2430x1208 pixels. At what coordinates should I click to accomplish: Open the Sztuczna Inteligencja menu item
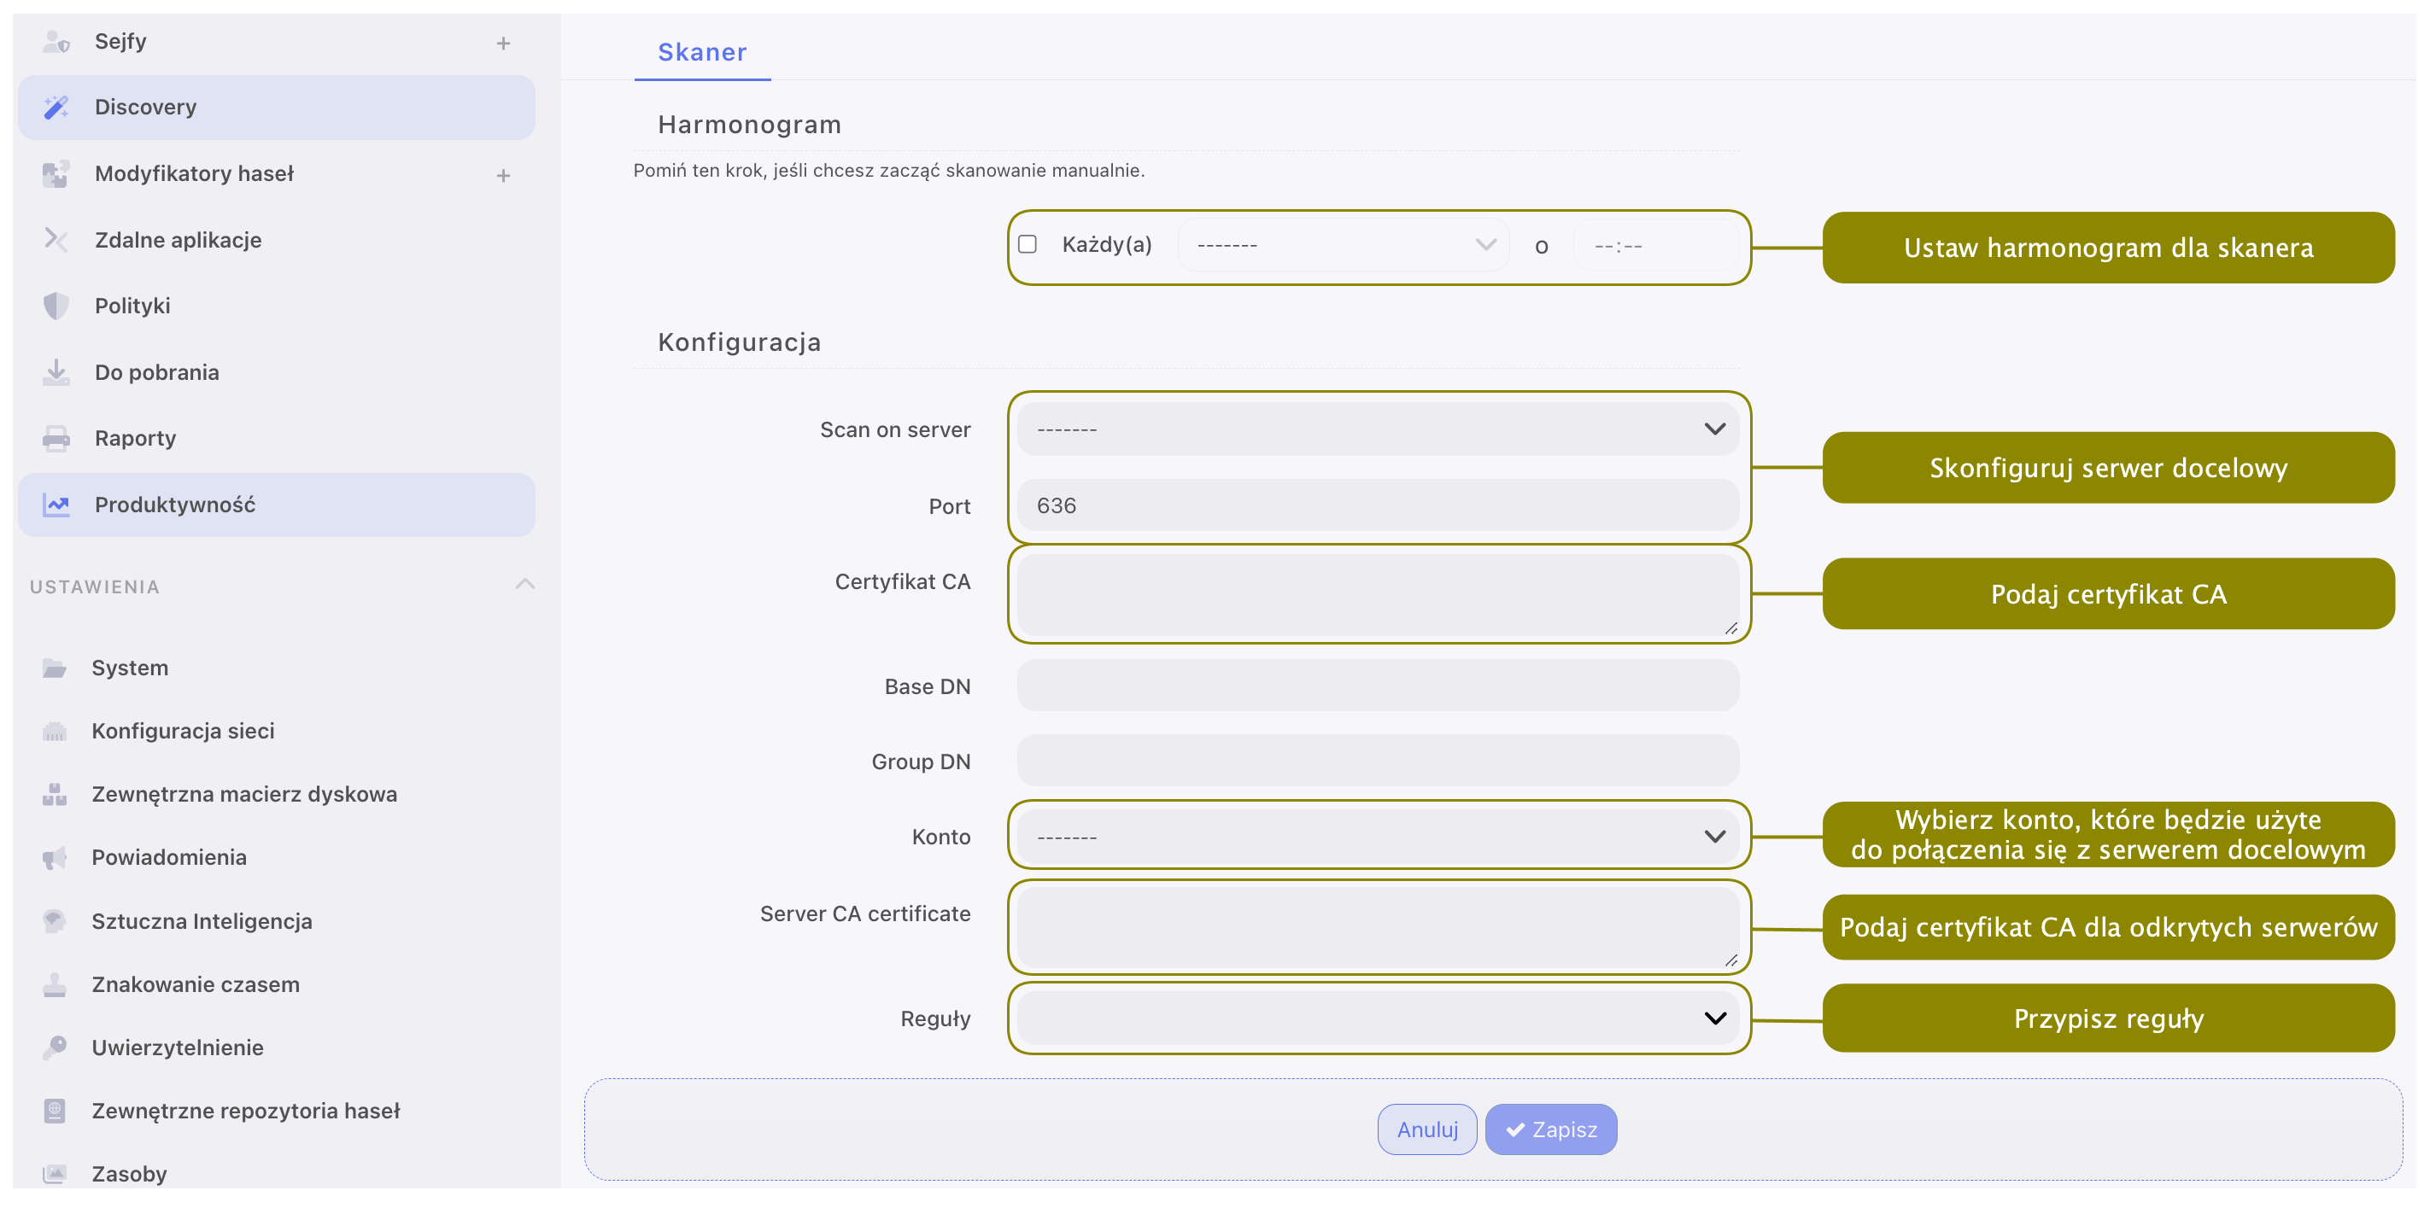(x=201, y=921)
